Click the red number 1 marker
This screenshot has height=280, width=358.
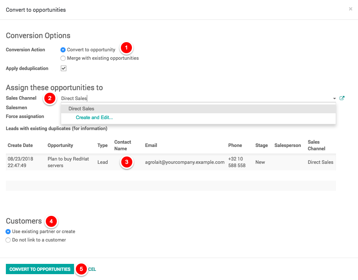[126, 48]
